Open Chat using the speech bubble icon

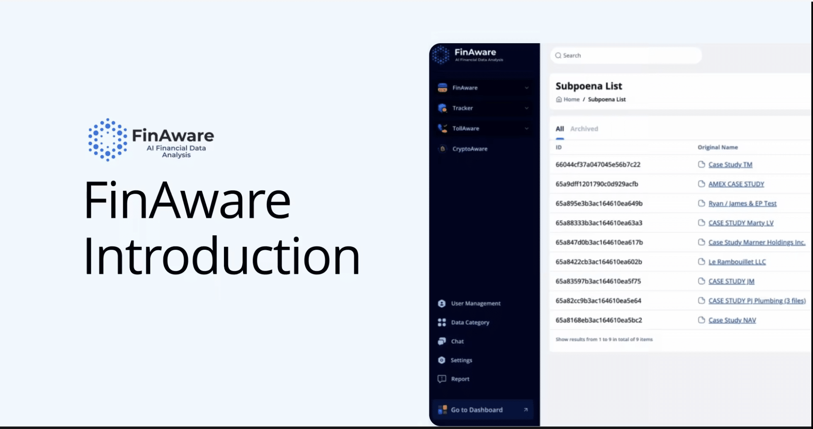441,341
